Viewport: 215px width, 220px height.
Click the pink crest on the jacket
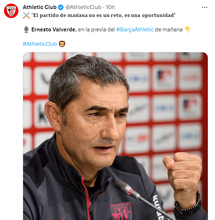(x=121, y=211)
